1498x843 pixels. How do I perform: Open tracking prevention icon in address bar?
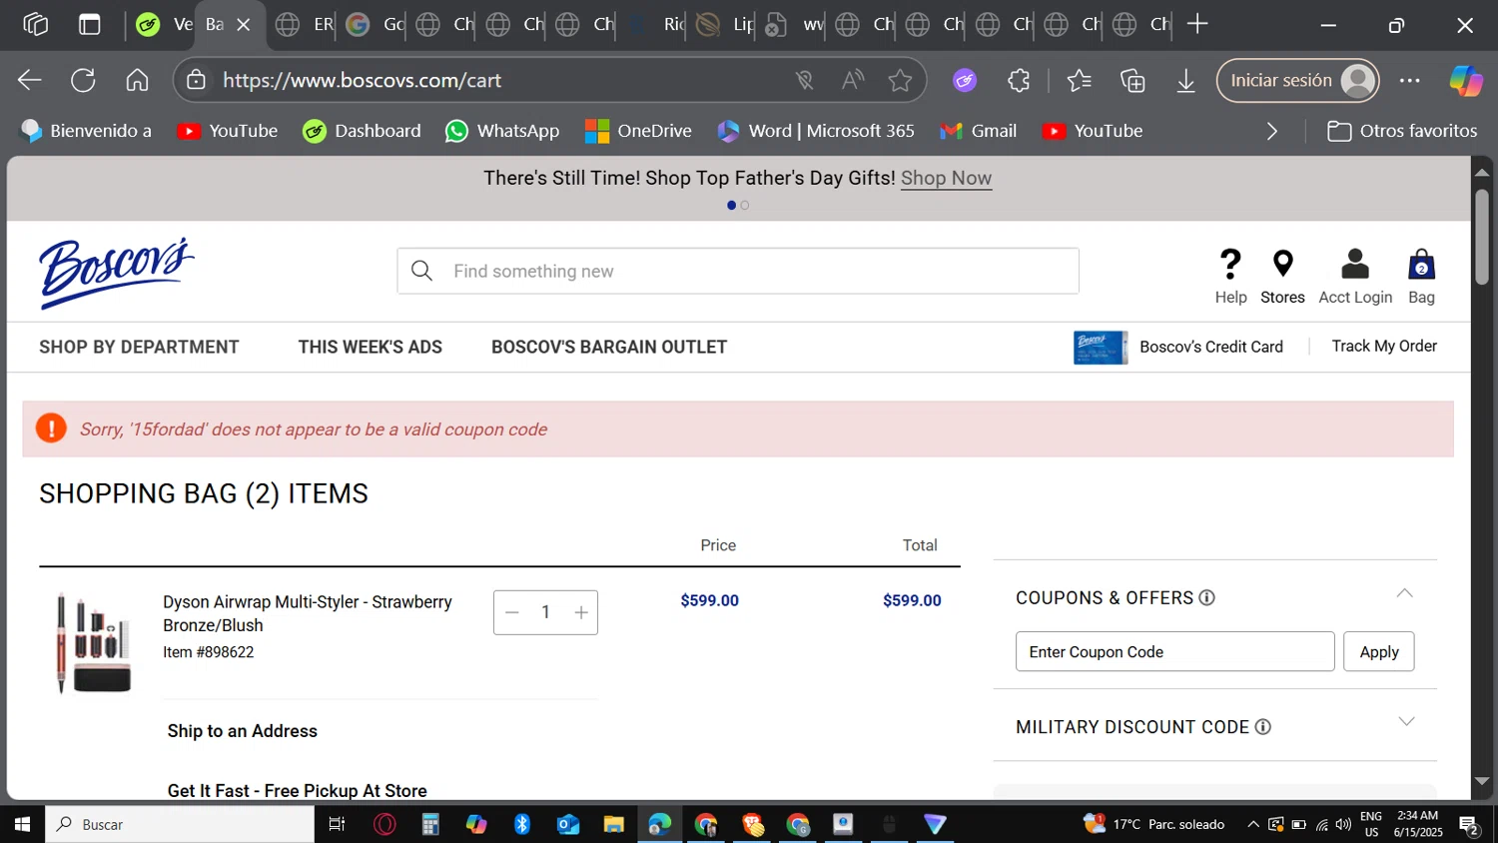(x=804, y=81)
